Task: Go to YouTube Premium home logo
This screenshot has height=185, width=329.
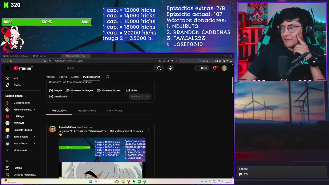Action: pos(22,68)
